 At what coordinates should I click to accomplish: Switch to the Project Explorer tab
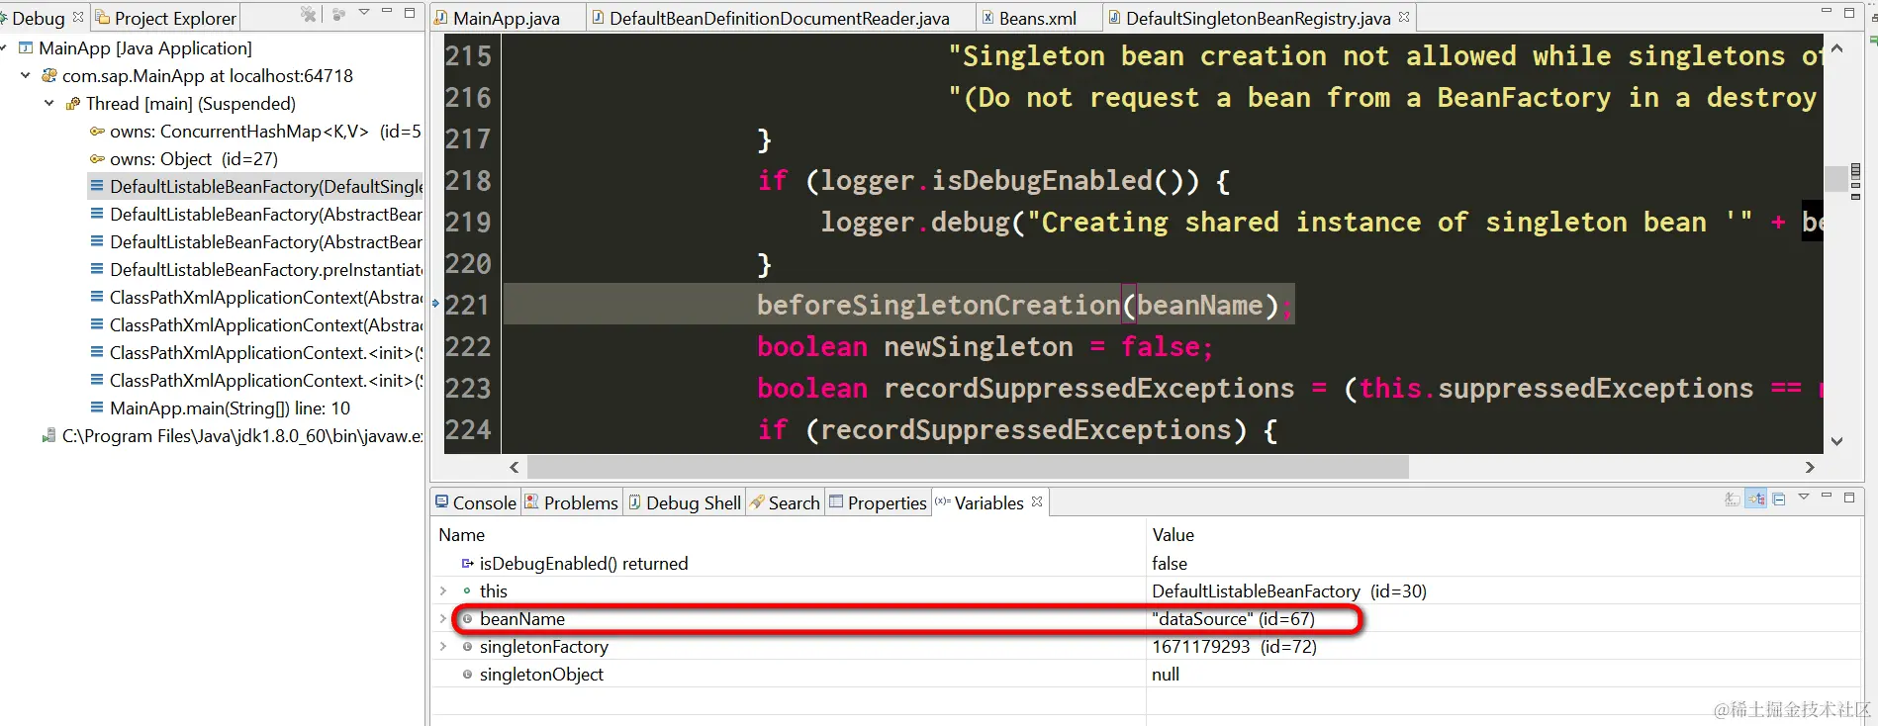(x=166, y=18)
